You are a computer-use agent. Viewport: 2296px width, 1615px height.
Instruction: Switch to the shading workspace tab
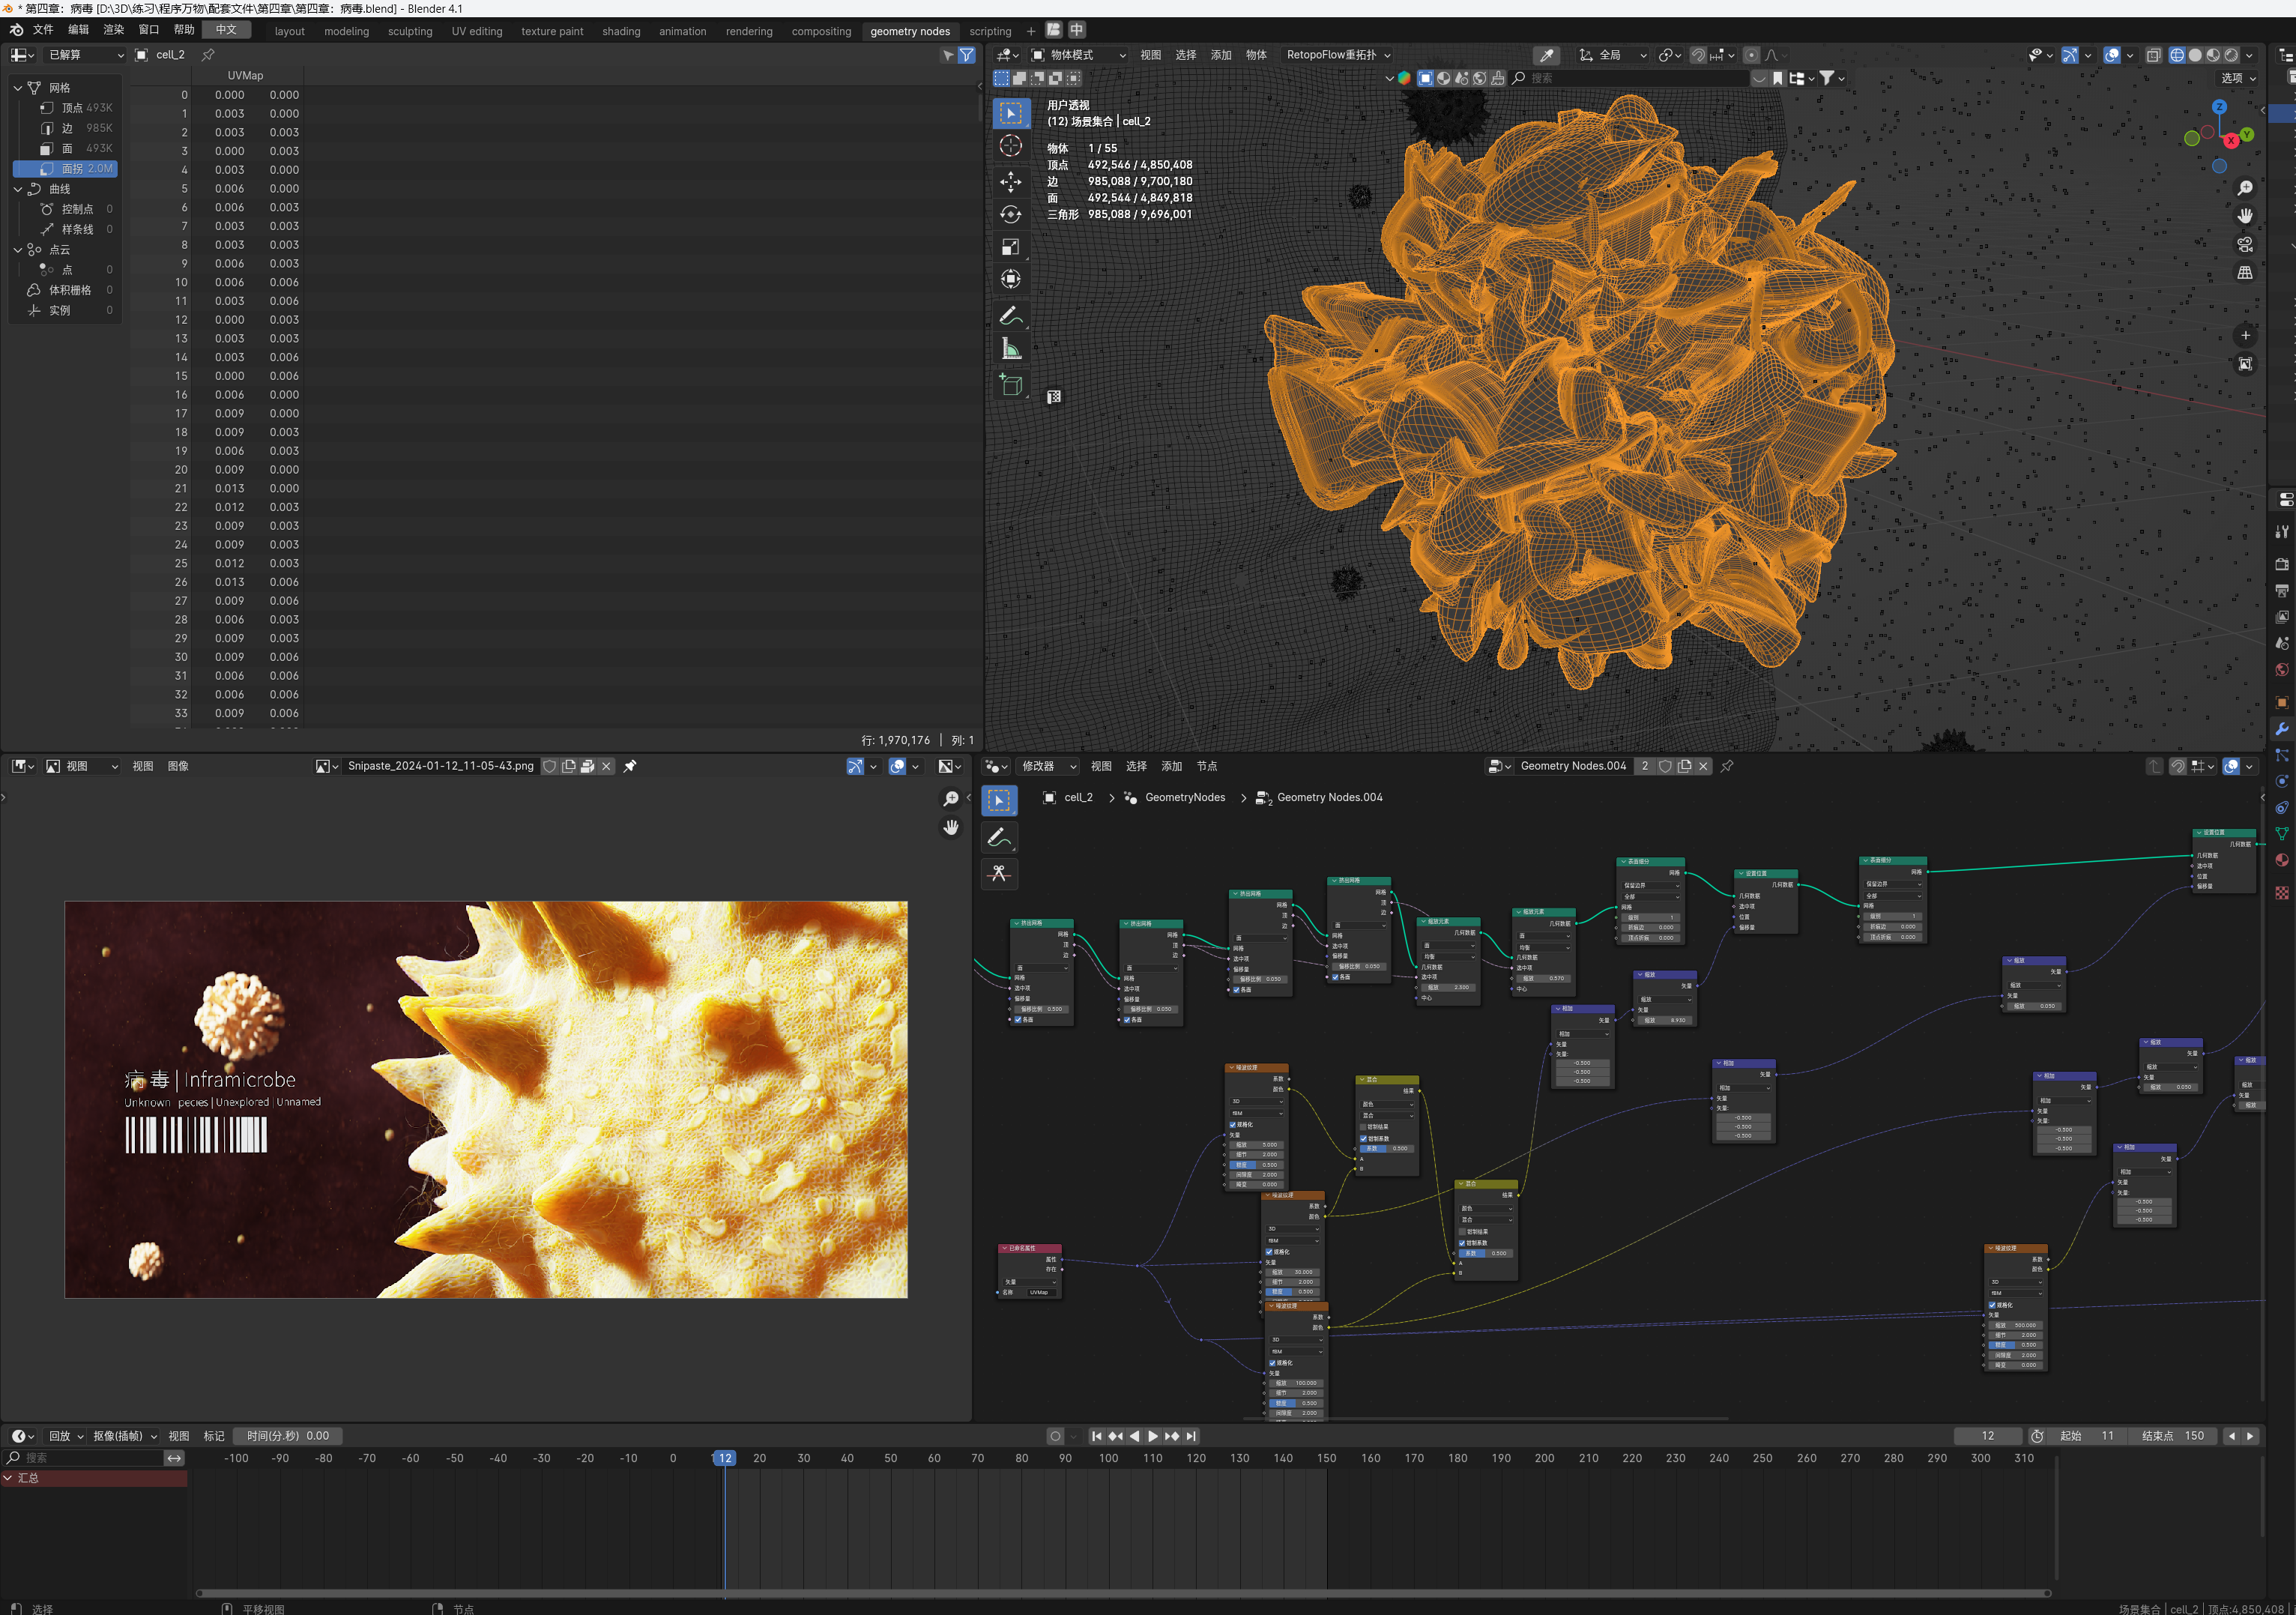point(621,31)
